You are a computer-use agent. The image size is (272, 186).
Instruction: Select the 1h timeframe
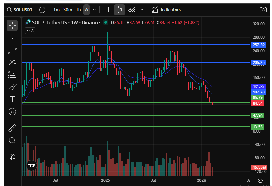point(78,10)
